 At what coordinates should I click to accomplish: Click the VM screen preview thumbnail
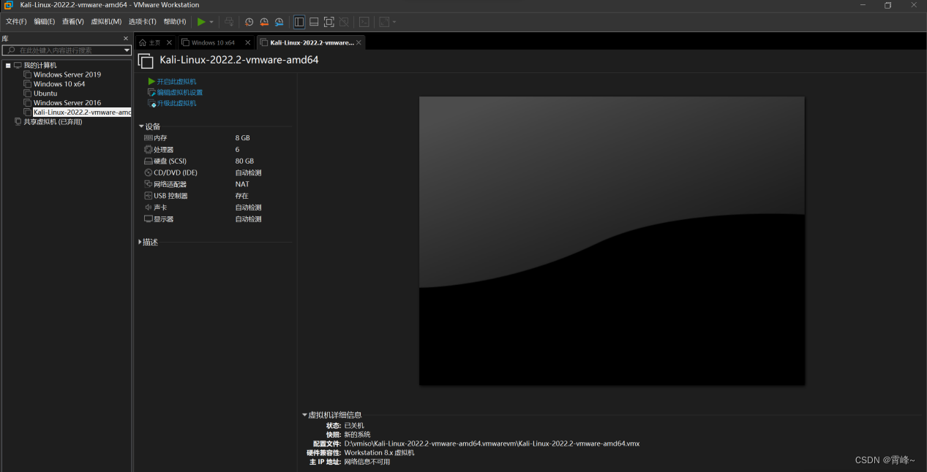(612, 240)
